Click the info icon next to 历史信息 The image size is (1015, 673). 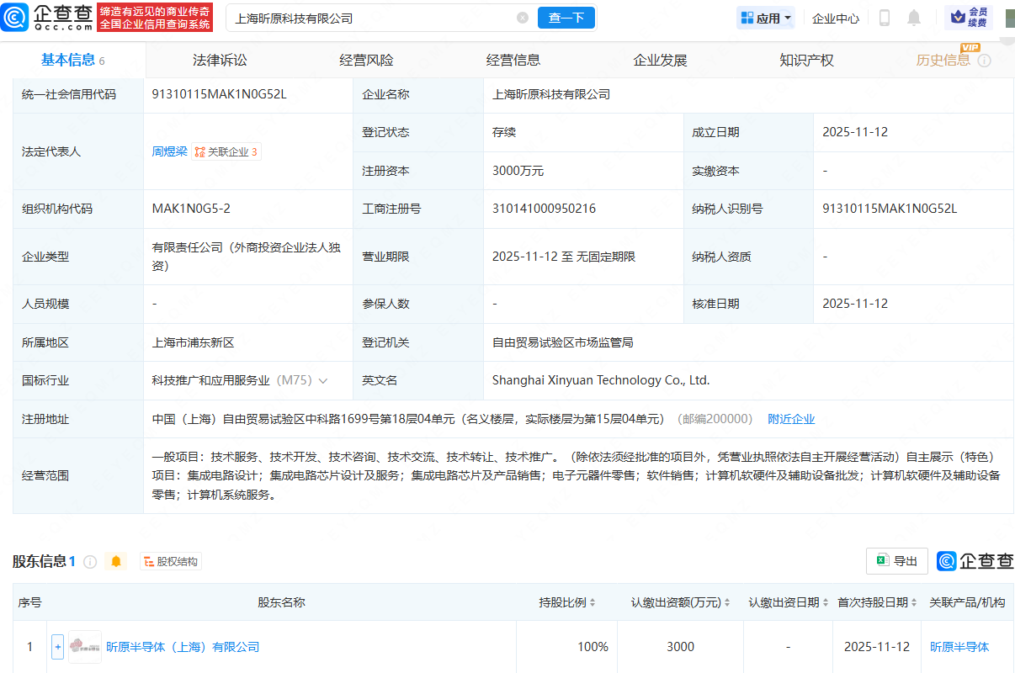(984, 61)
